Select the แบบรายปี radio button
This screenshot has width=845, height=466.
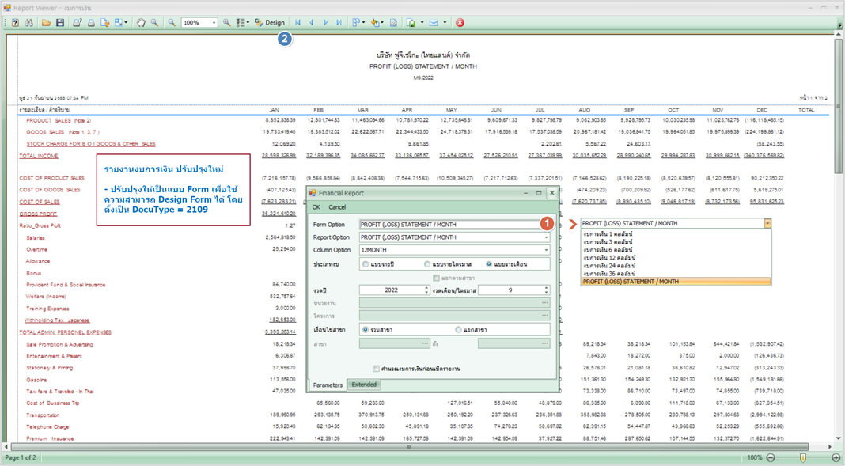pyautogui.click(x=366, y=264)
